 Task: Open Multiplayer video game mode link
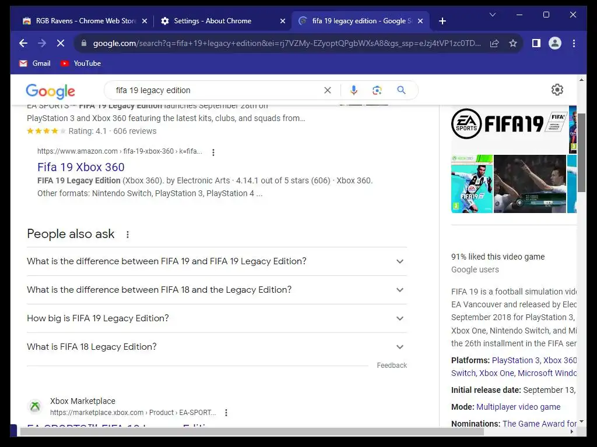(518, 407)
